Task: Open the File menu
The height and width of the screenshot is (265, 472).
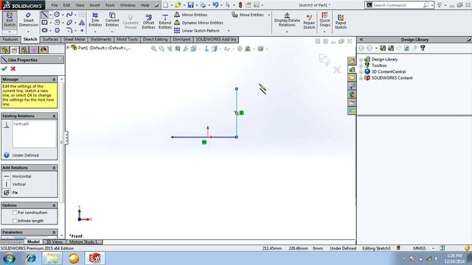Action: click(x=55, y=5)
